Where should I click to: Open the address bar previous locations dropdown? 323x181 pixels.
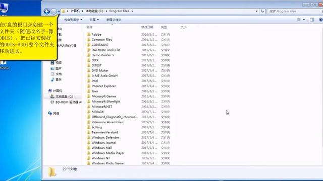(257, 11)
